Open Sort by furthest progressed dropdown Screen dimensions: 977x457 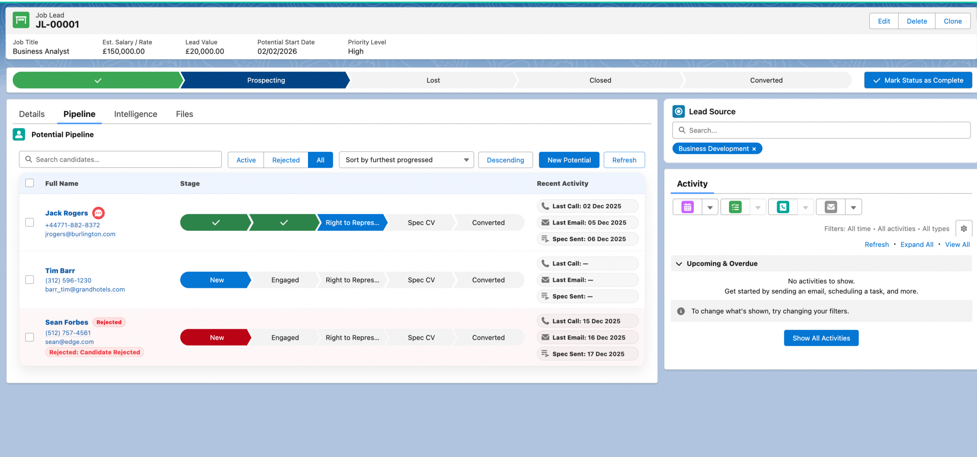click(406, 160)
